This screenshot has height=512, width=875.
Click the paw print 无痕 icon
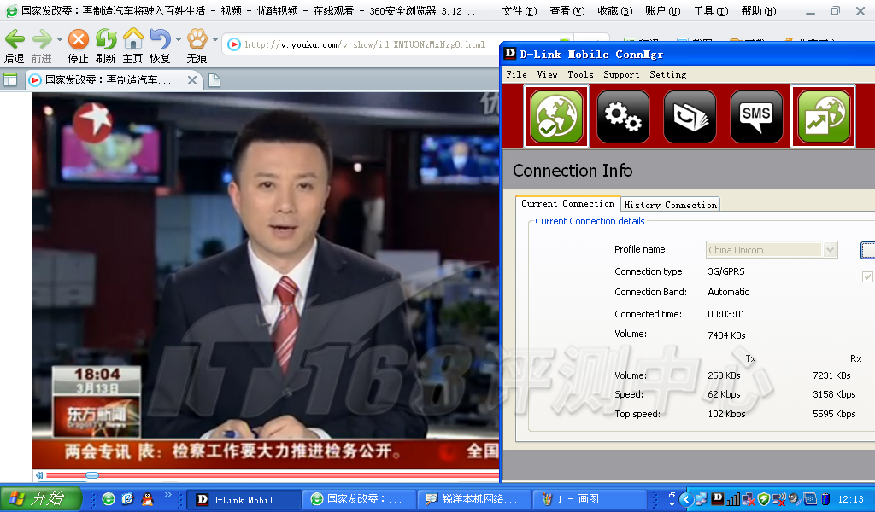click(197, 39)
